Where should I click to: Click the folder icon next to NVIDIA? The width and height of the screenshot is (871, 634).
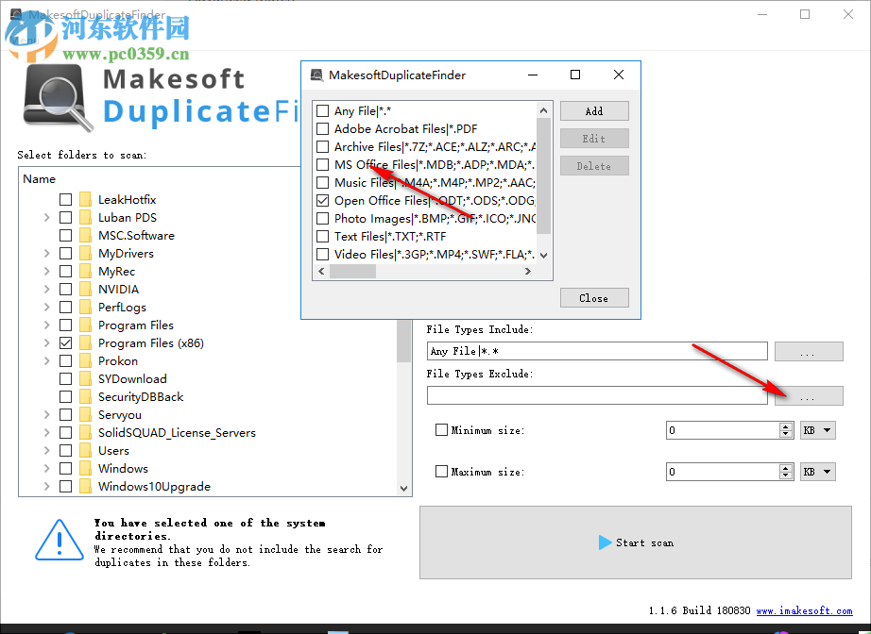[x=87, y=289]
